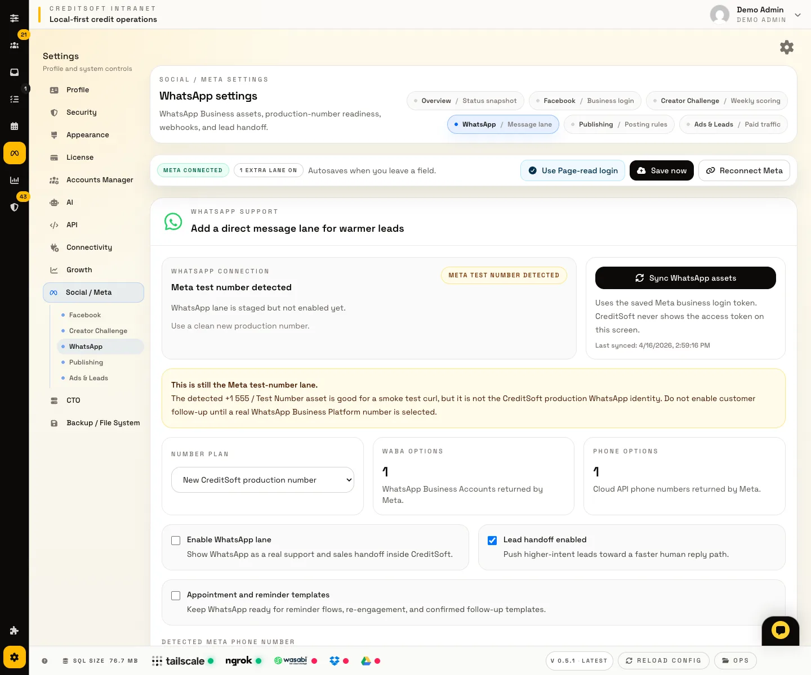
Task: Click the Google Drive icon in footer
Action: coord(366,661)
